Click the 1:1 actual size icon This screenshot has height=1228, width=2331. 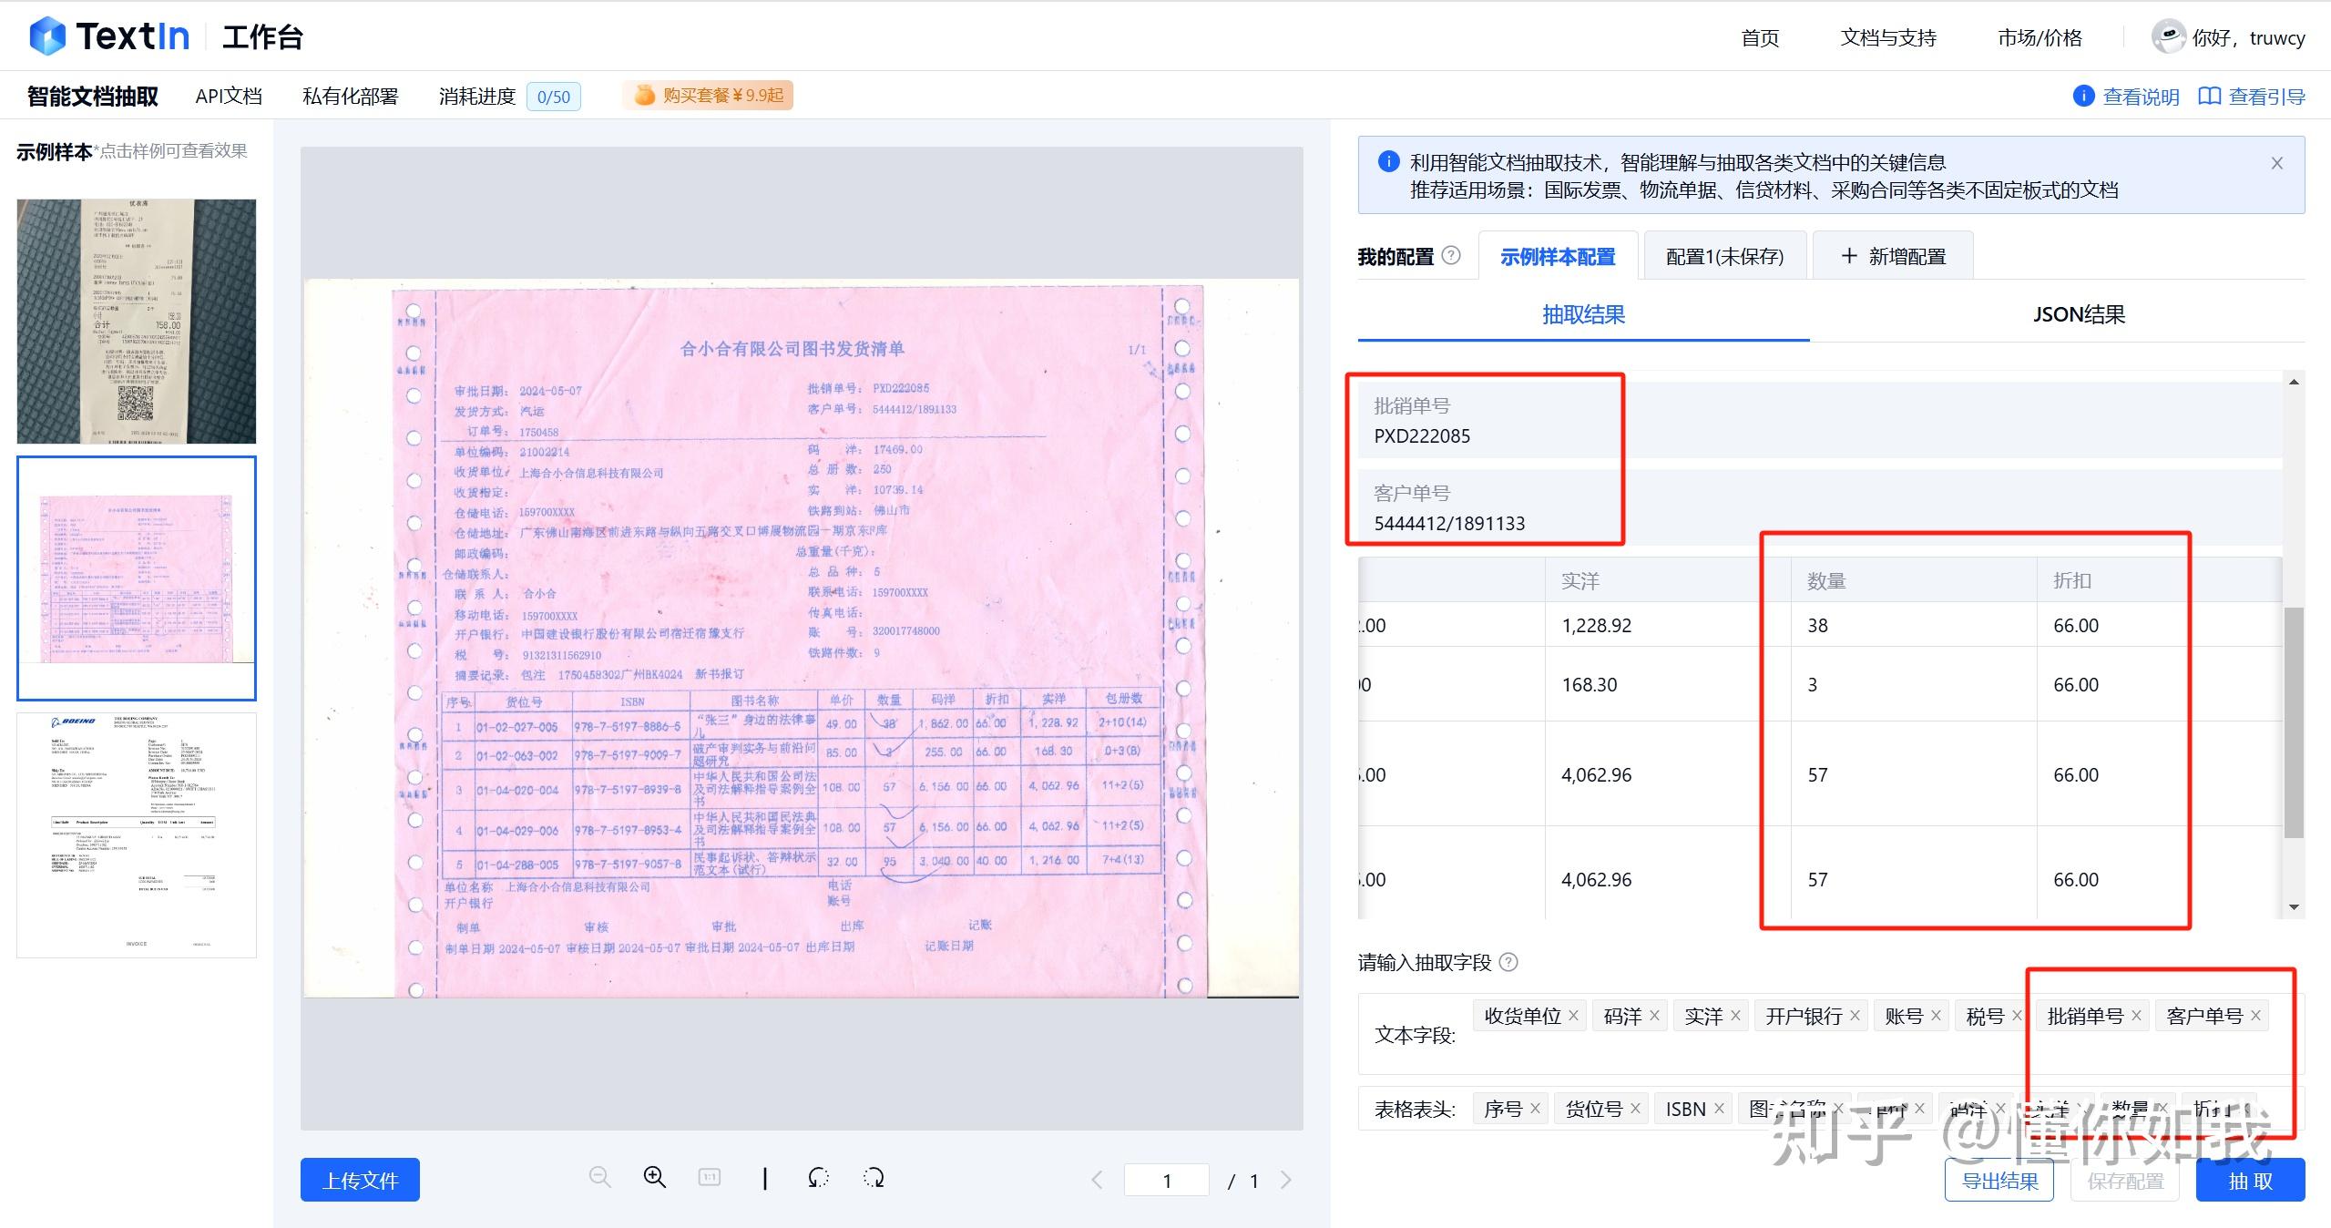(x=710, y=1178)
